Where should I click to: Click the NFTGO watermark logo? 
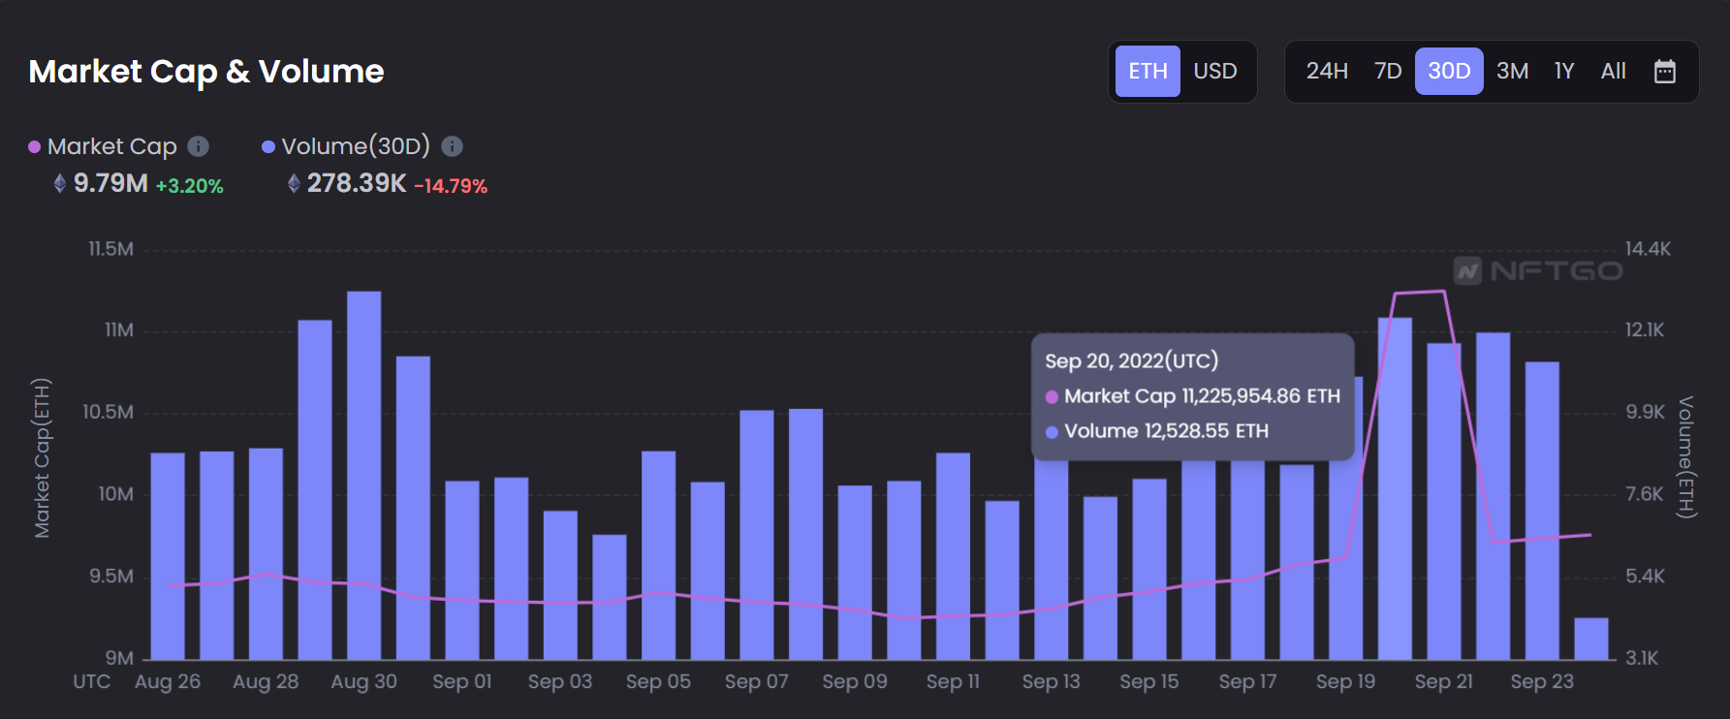(x=1537, y=271)
